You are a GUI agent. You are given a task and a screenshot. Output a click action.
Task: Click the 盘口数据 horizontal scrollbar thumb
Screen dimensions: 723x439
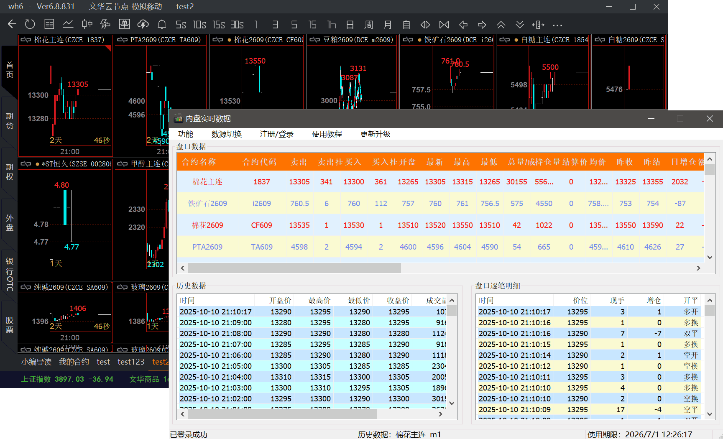[x=294, y=268]
